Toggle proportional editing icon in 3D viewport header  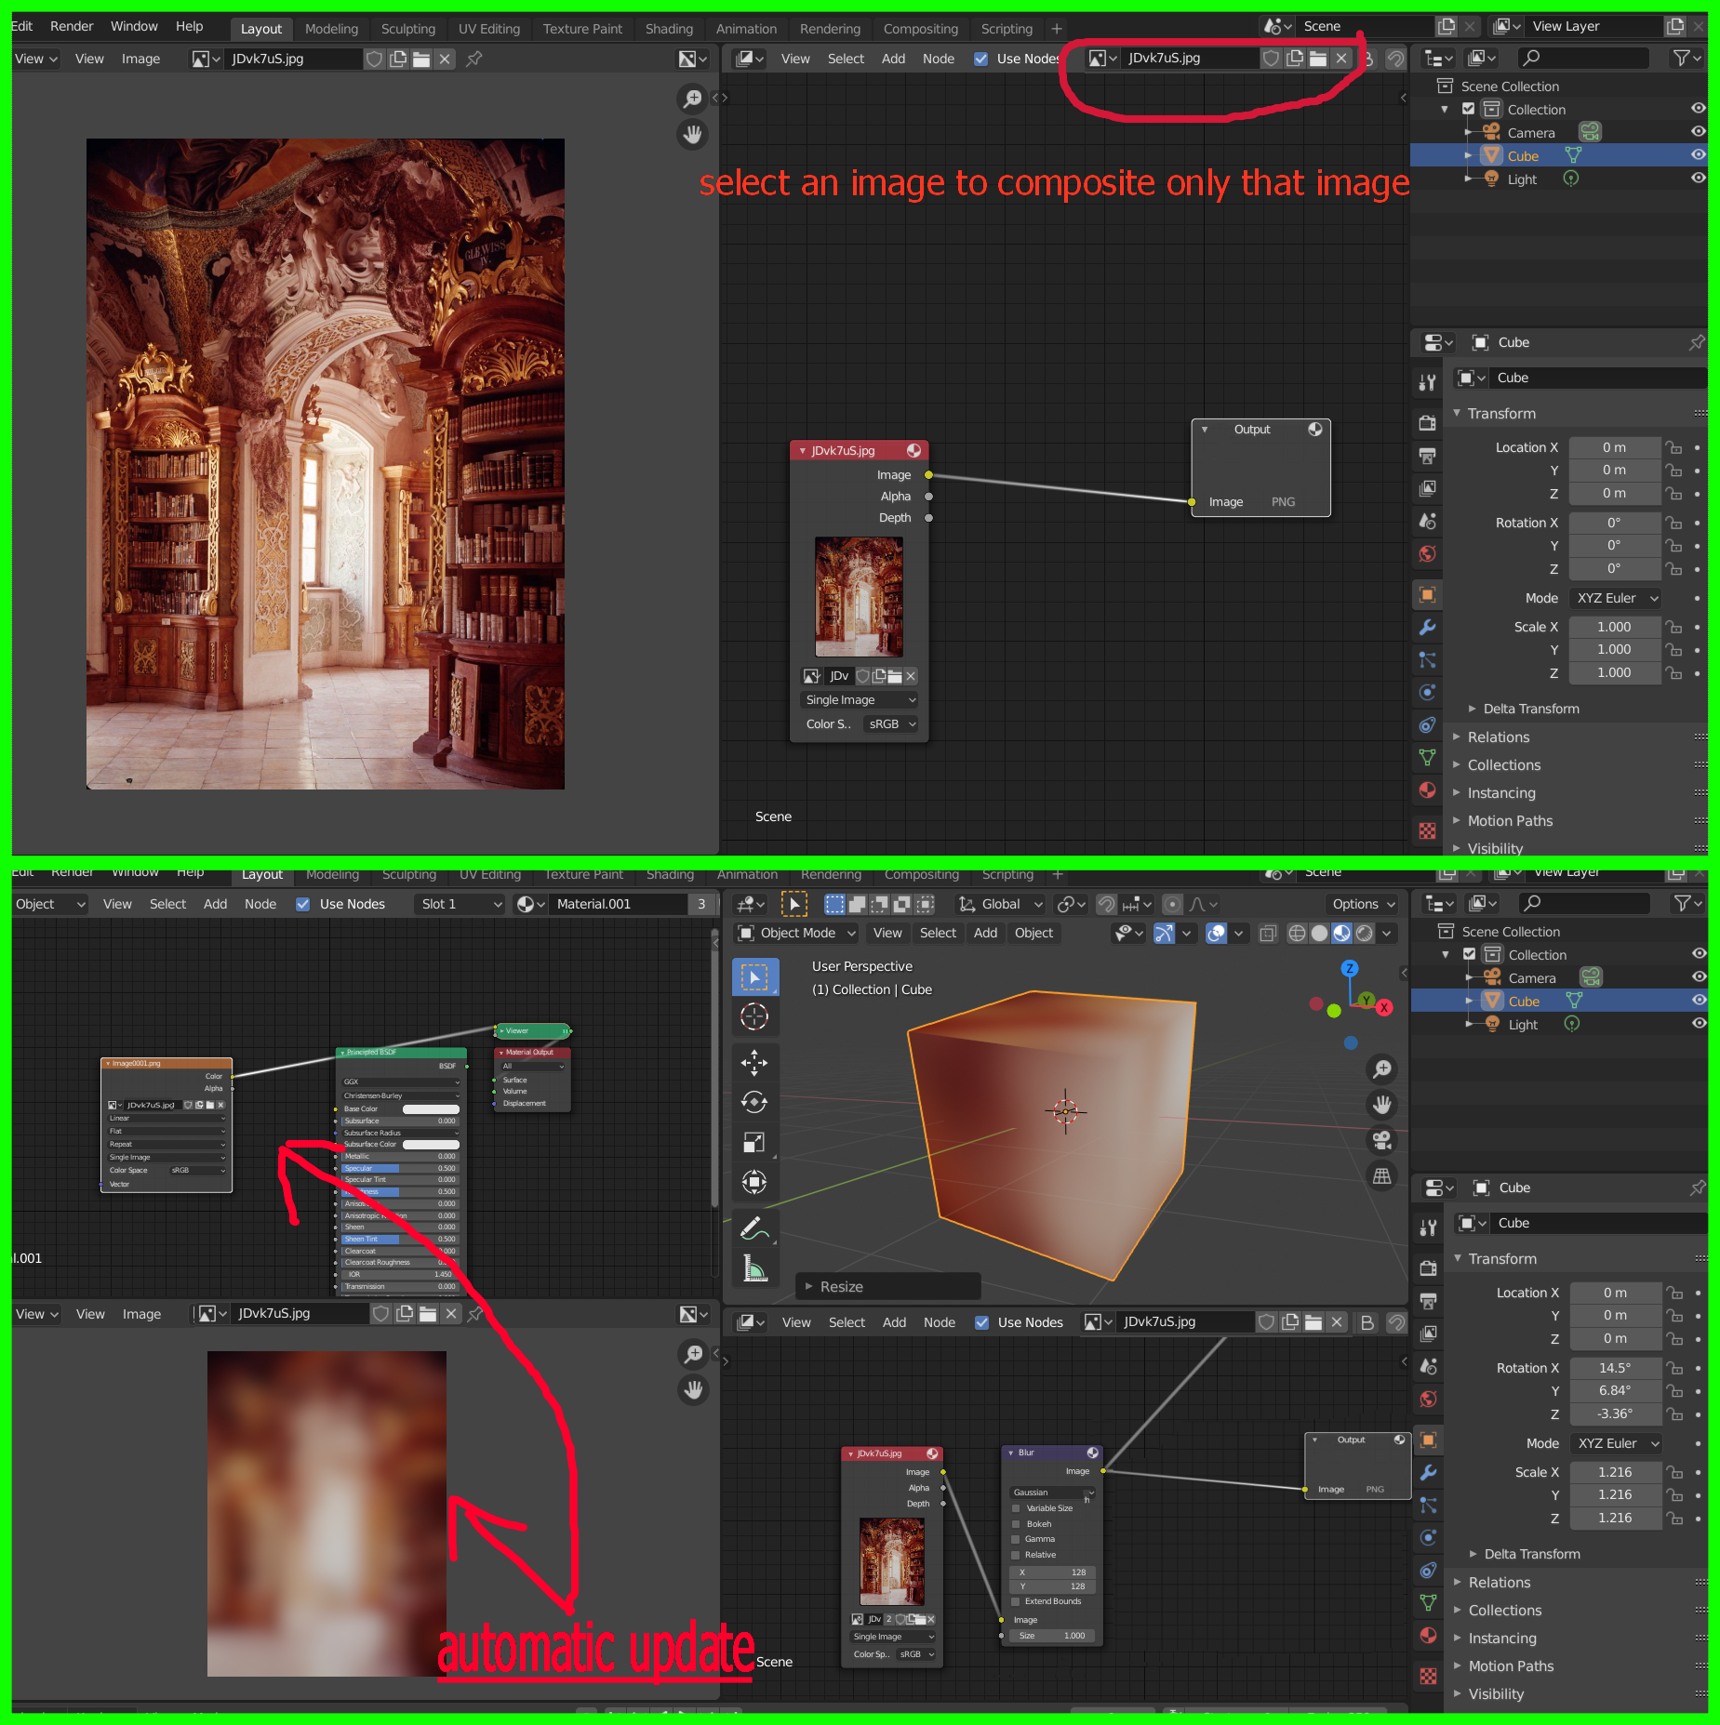click(1173, 904)
